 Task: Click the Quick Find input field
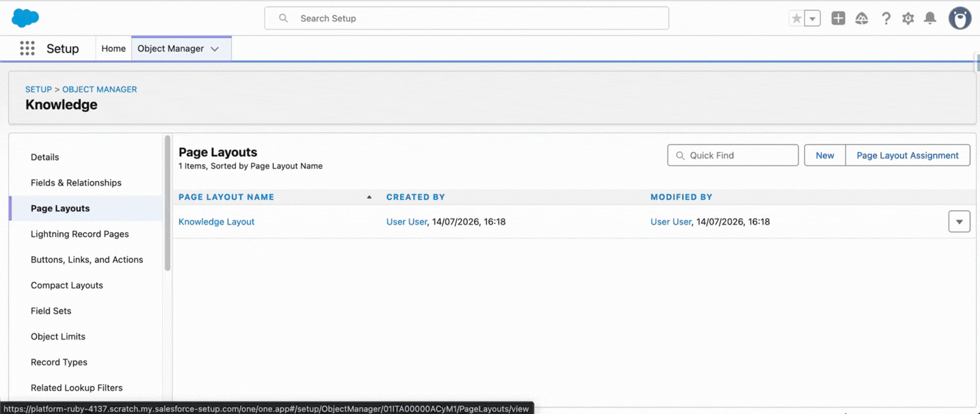[x=733, y=155]
